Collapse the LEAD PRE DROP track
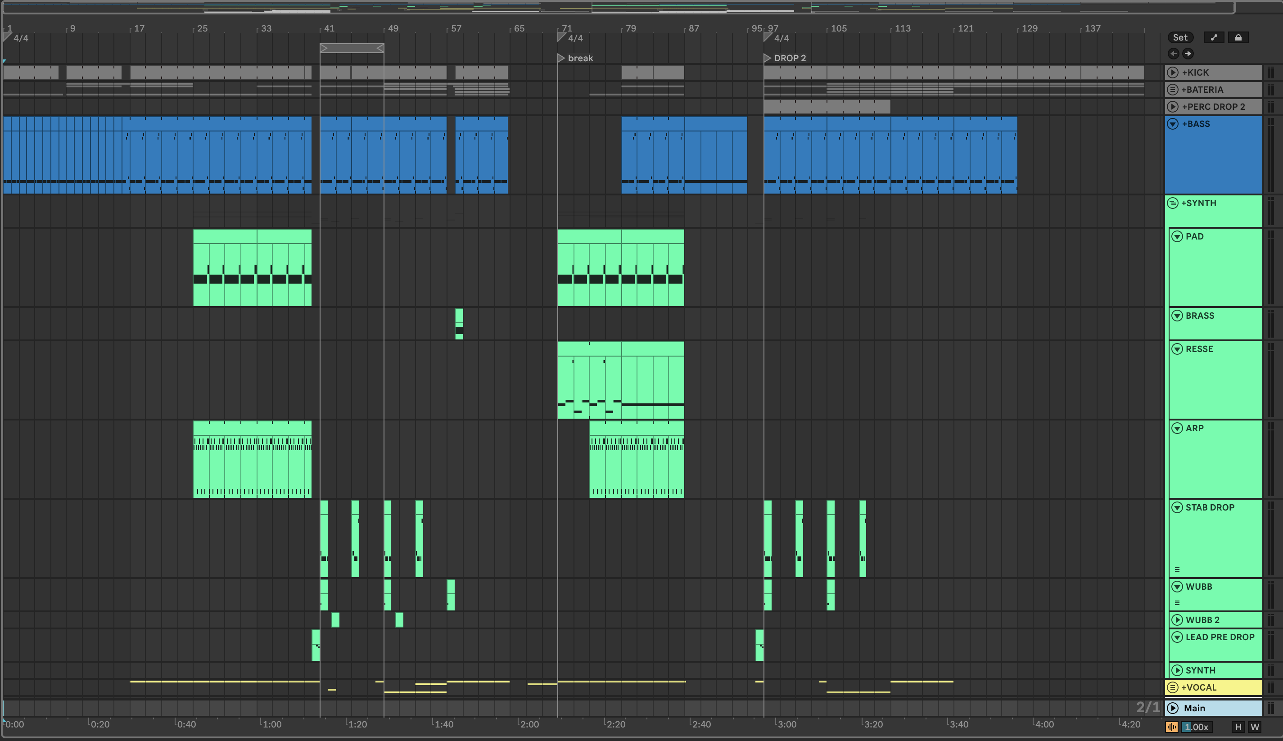This screenshot has width=1283, height=741. 1177,637
